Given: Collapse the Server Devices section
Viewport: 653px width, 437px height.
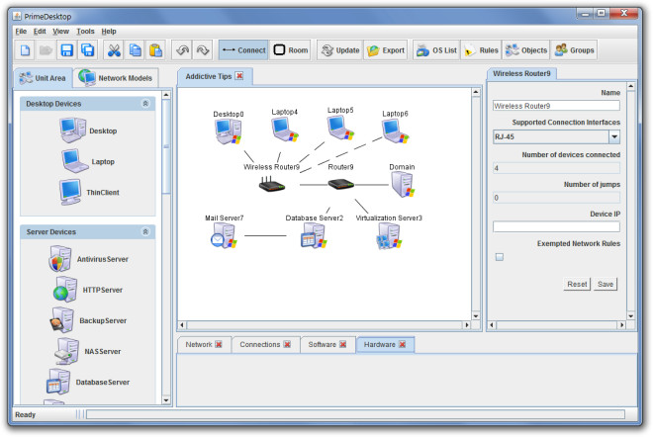Looking at the screenshot, I should [x=145, y=231].
